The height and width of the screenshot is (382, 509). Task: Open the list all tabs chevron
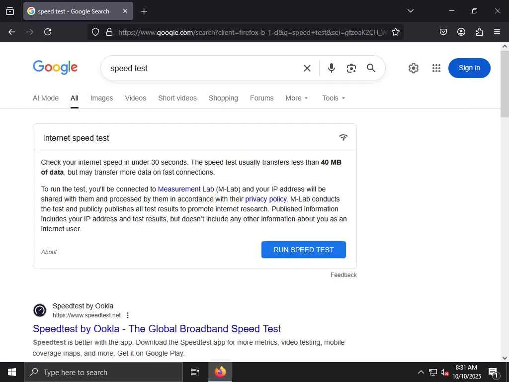click(x=410, y=11)
